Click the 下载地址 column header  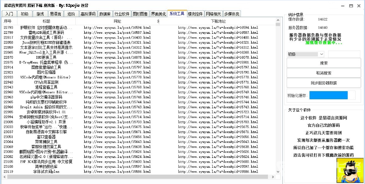[x=218, y=21]
